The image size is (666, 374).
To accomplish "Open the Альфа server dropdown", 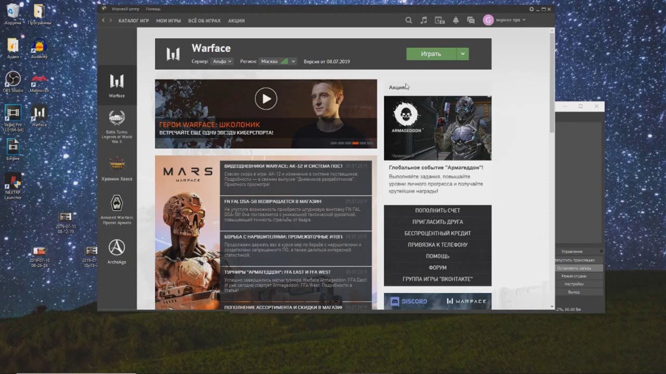I will coord(222,61).
